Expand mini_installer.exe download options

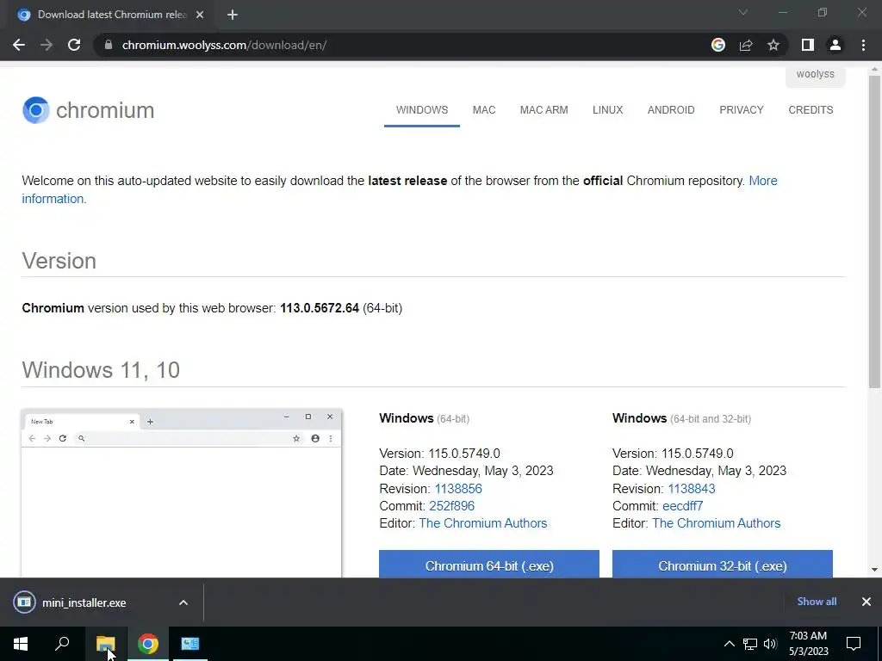pyautogui.click(x=183, y=602)
